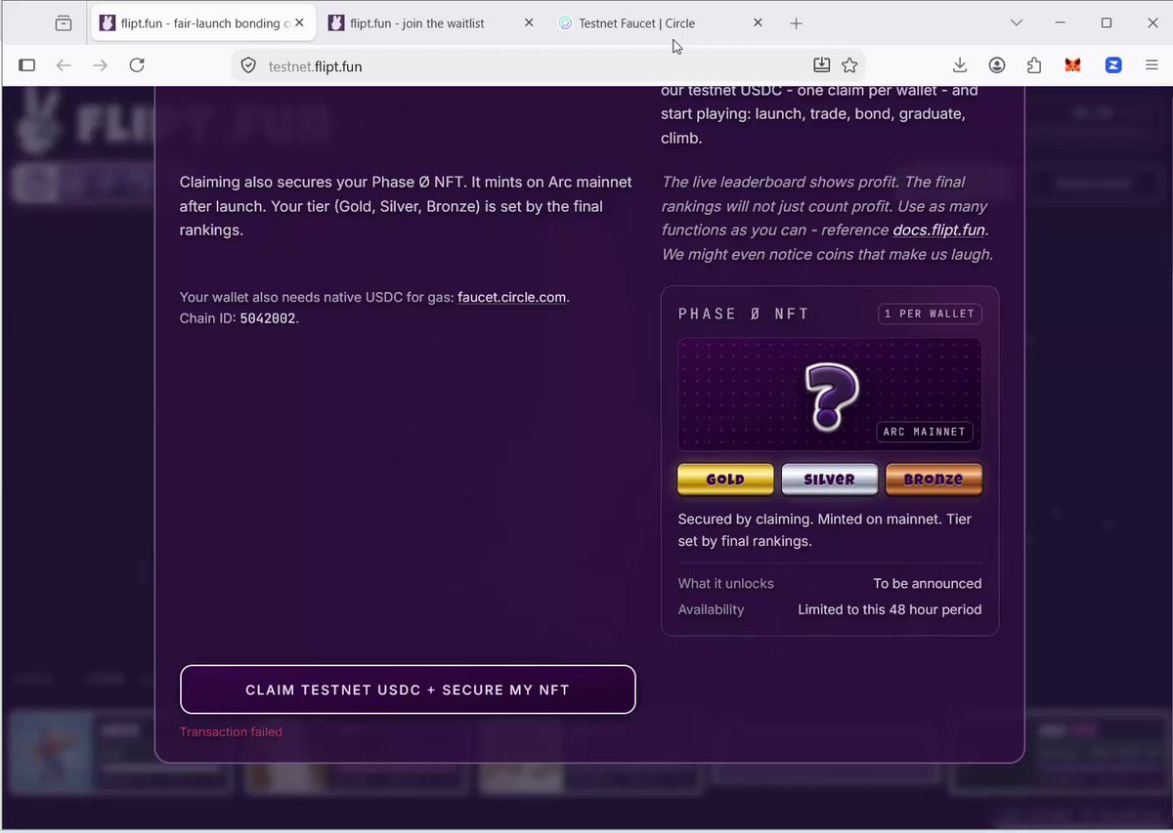Open the blue extension icon beside MetaMask
The image size is (1173, 833).
pyautogui.click(x=1112, y=65)
